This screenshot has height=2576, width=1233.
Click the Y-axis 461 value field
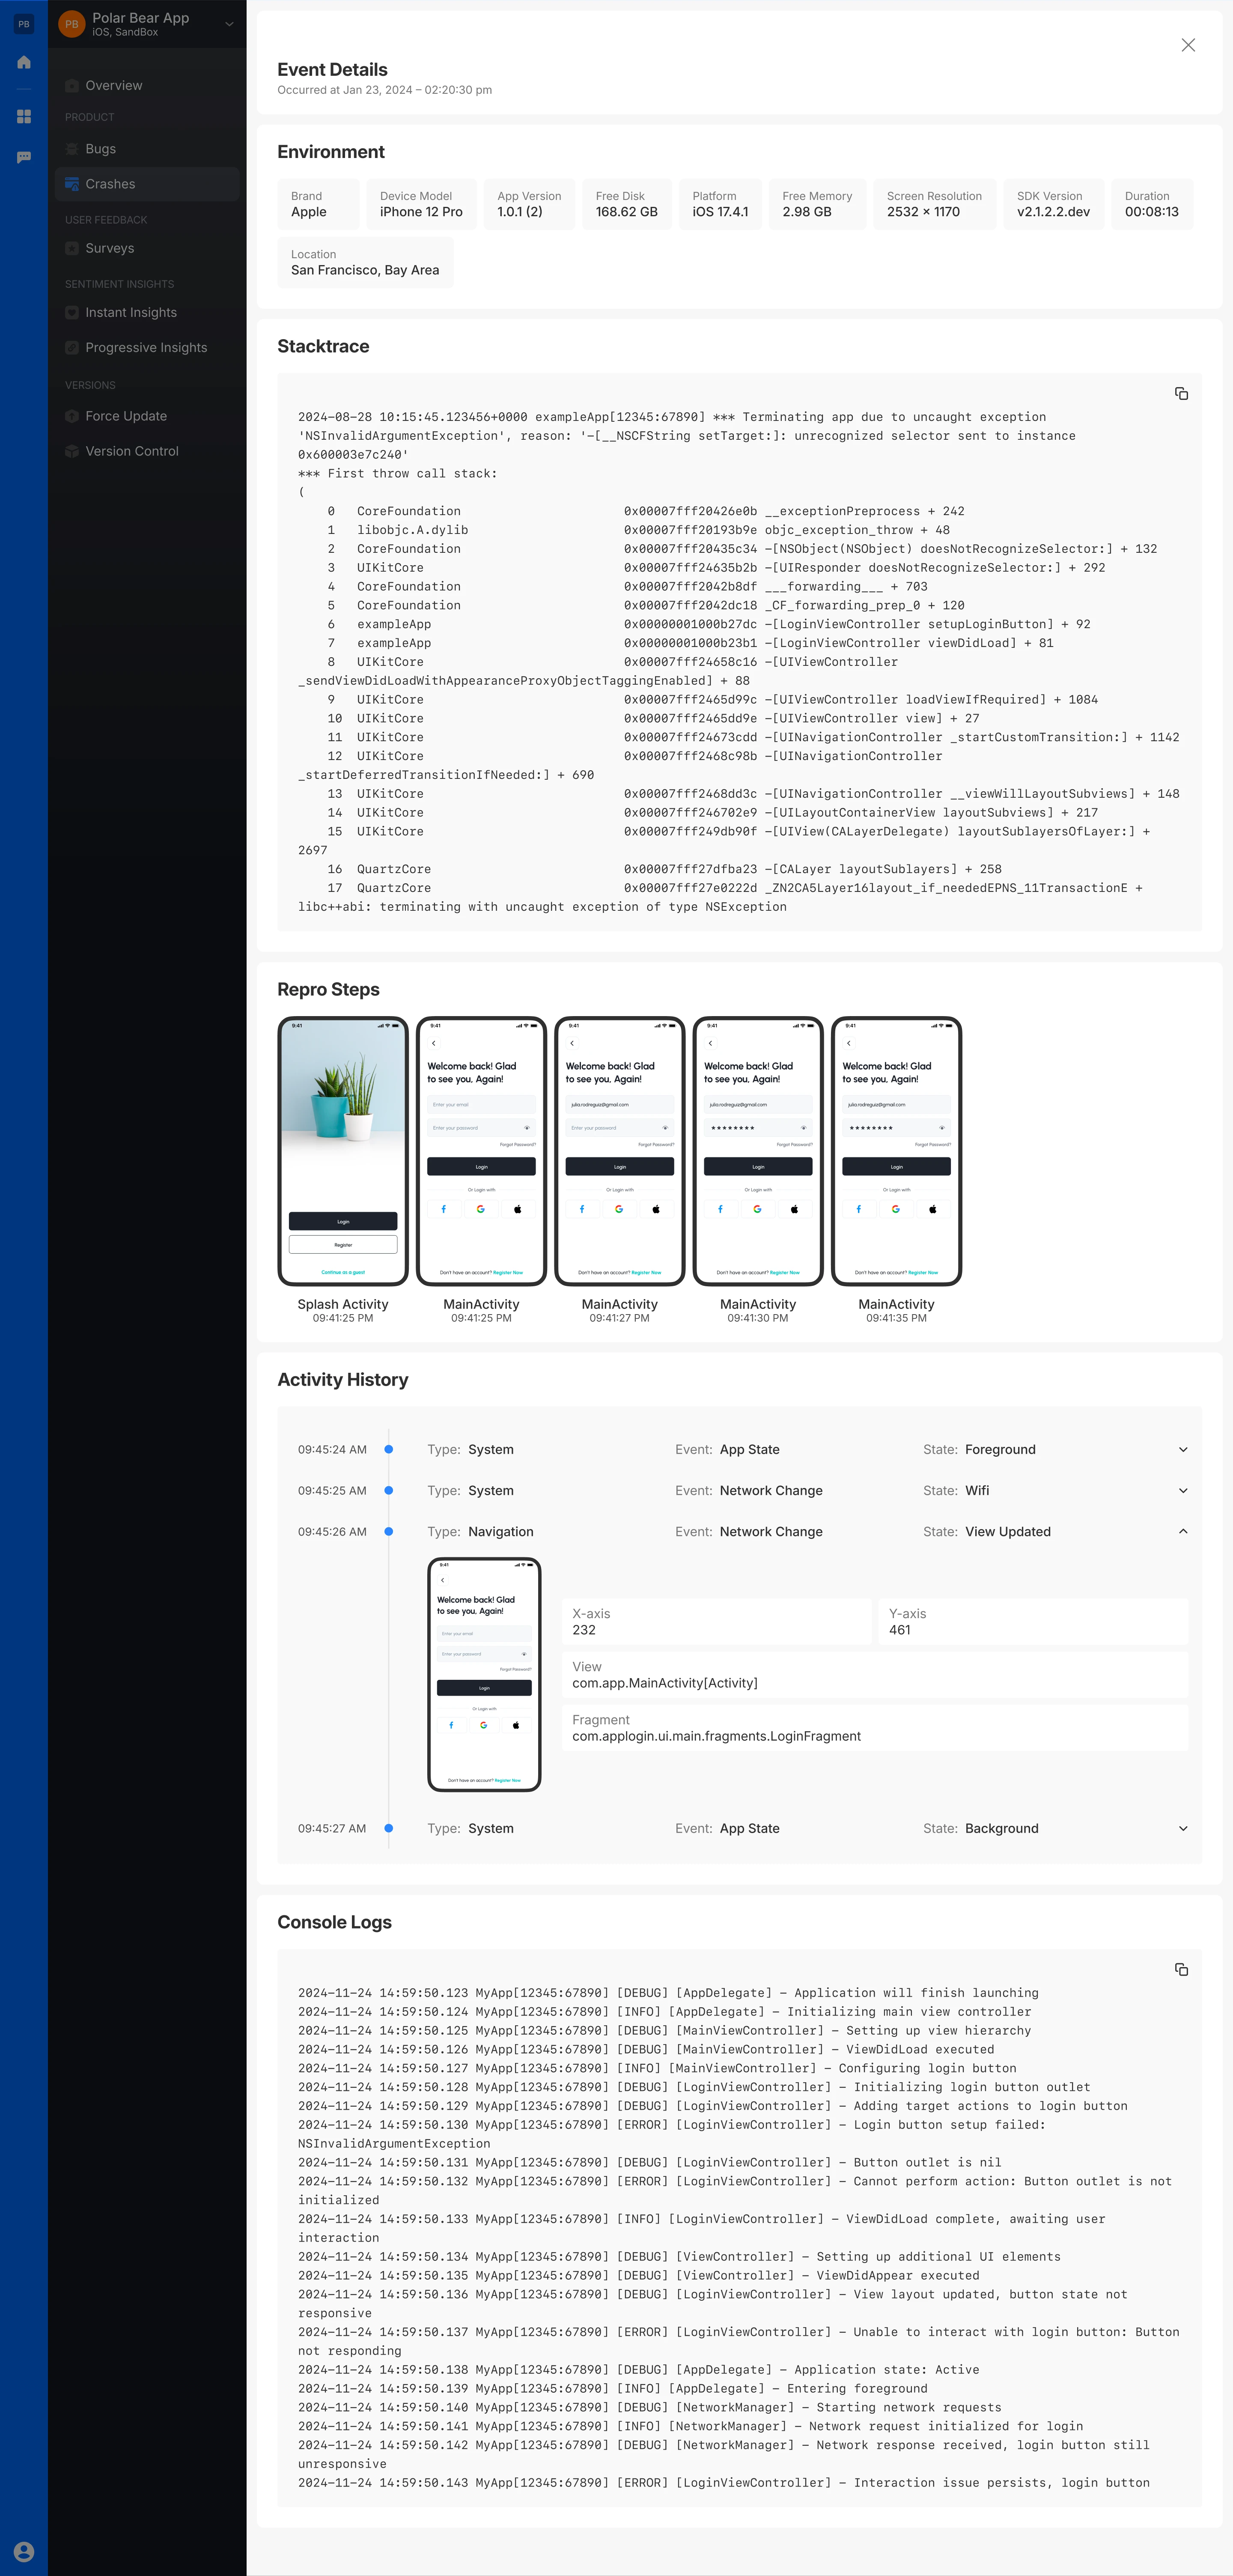1033,1621
